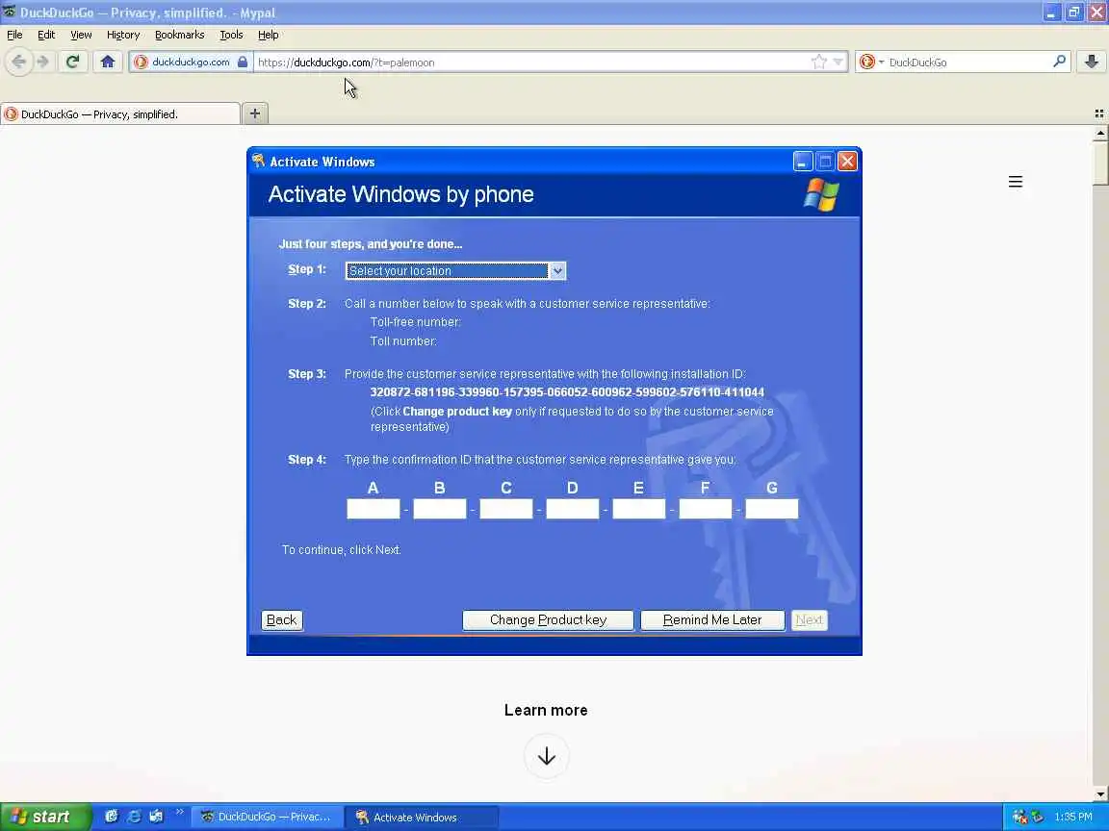Click the duckduckgo.com site identity icon
This screenshot has height=831, width=1109.
(x=141, y=63)
